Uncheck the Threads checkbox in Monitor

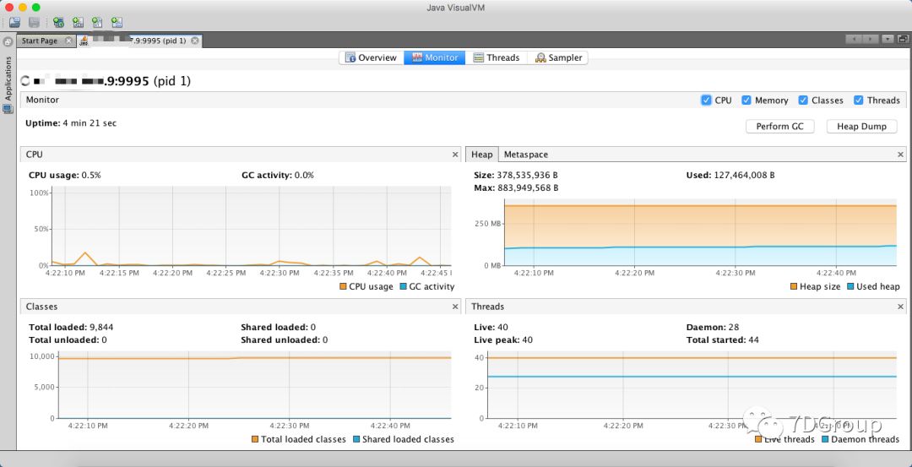(858, 100)
